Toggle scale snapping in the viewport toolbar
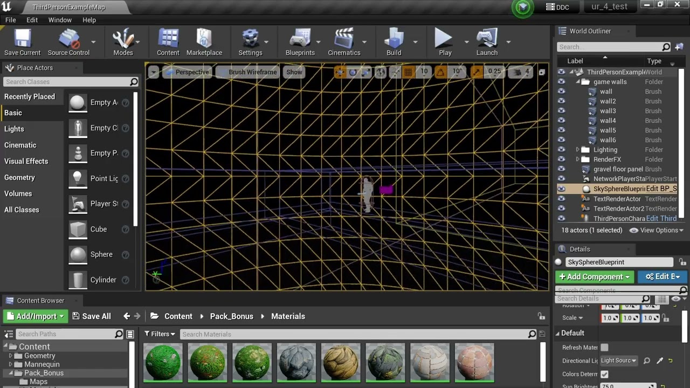Screen dimensions: 690x388 476,72
